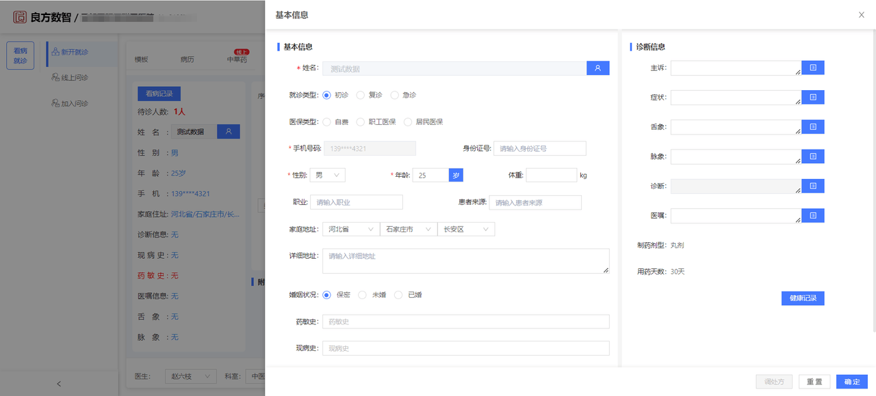Screen dimensions: 876x396
Task: Click the 调处方 button
Action: click(x=774, y=382)
